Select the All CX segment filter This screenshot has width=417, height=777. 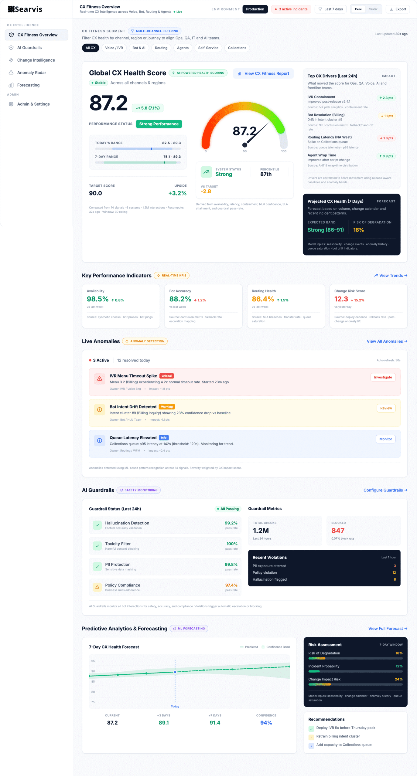pos(91,48)
